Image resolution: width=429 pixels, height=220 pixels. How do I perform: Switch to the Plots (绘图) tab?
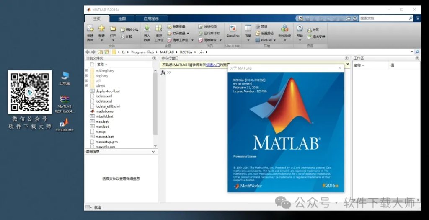[x=122, y=18]
